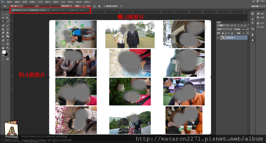Open the 圖層(L) menu
The height and width of the screenshot is (143, 266).
click(32, 2)
